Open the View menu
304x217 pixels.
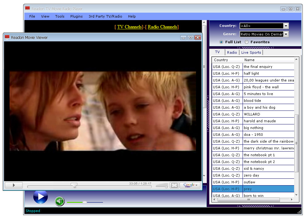[x=45, y=16]
